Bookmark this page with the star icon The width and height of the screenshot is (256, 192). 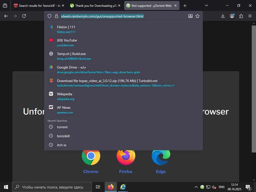(197, 16)
